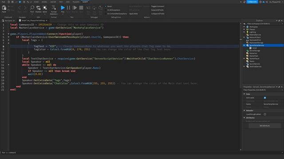
Task: Click the Lighting bulb icon in Explorer
Action: 248,32
